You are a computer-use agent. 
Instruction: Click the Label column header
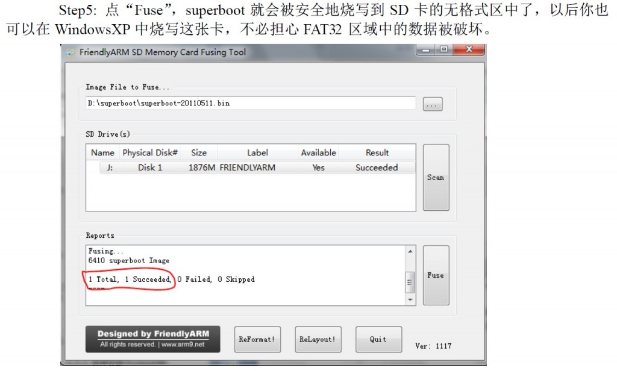pos(257,152)
